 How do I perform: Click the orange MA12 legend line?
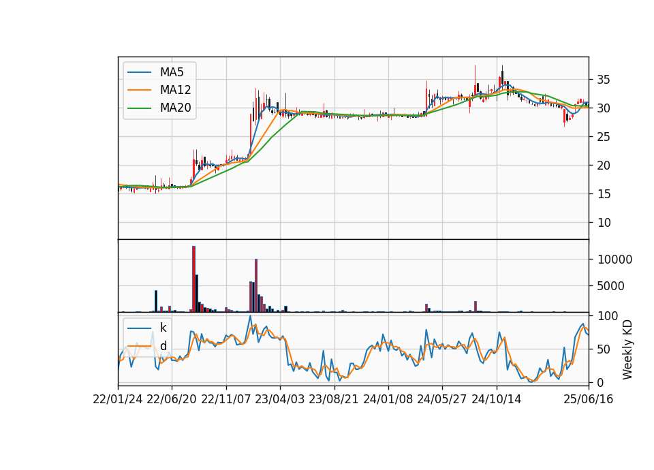[139, 90]
